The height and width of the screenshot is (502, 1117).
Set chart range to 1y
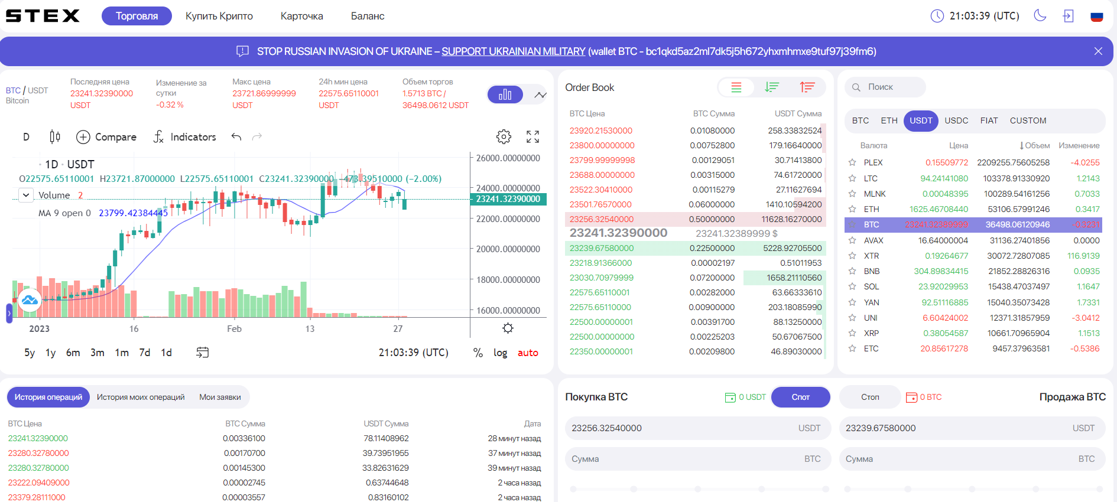coord(51,353)
